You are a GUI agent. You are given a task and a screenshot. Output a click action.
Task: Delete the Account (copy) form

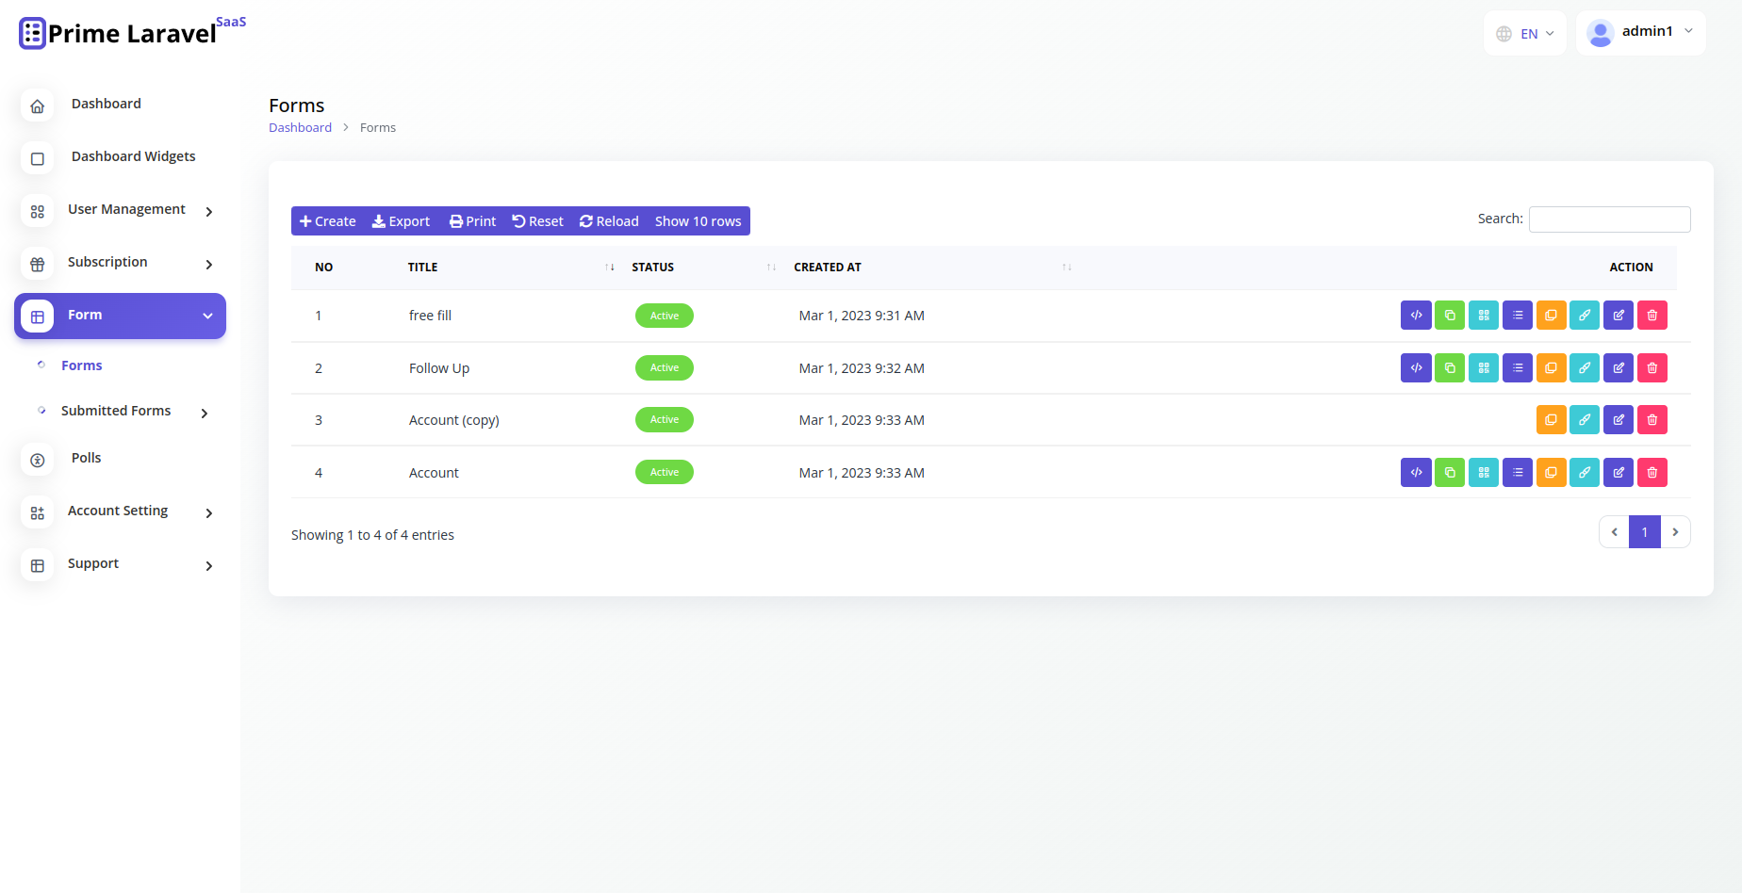tap(1652, 420)
